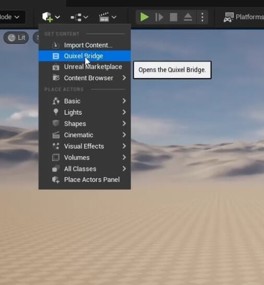Click the Import Content icon
Screen dimensions: 264x285
[55, 45]
